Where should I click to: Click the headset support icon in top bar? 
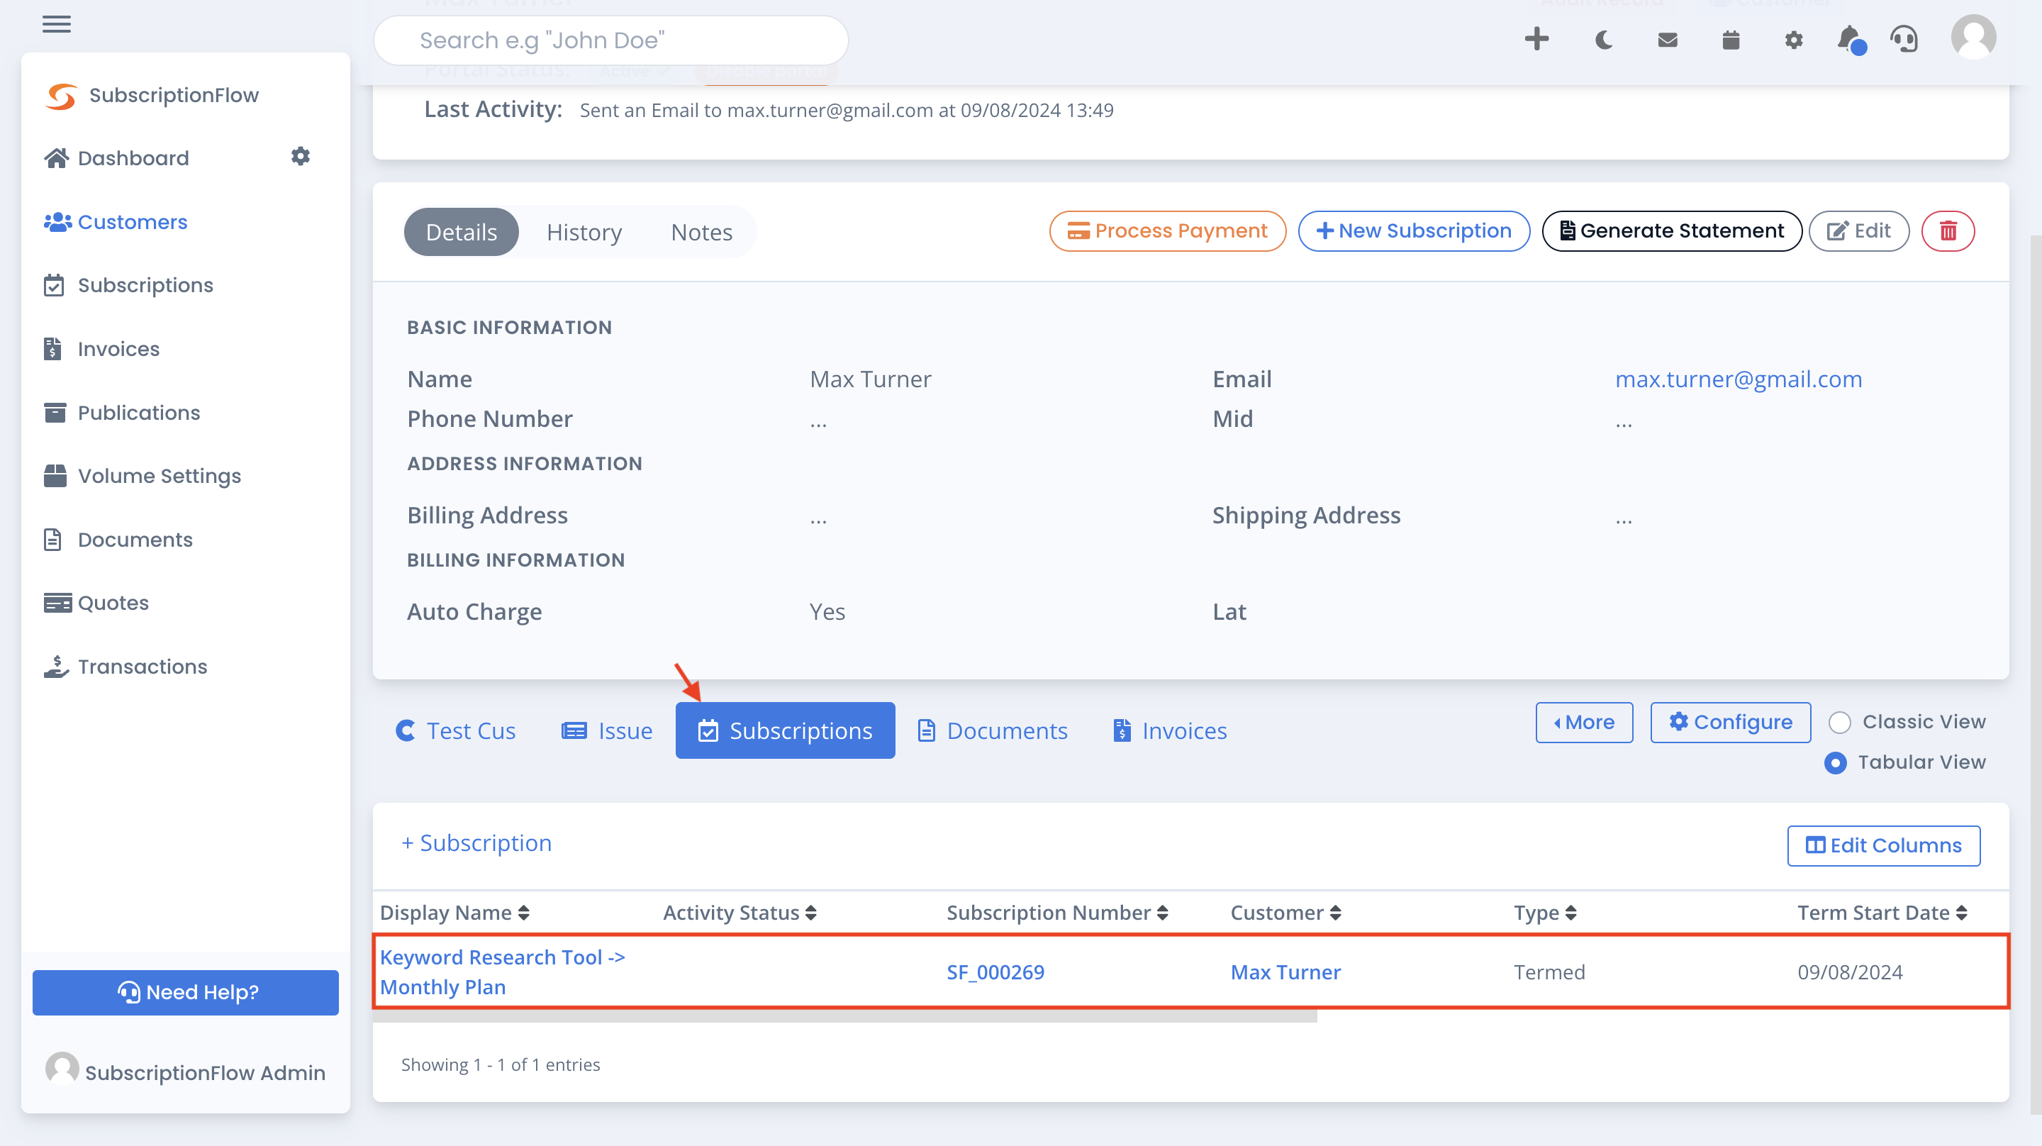(1904, 39)
